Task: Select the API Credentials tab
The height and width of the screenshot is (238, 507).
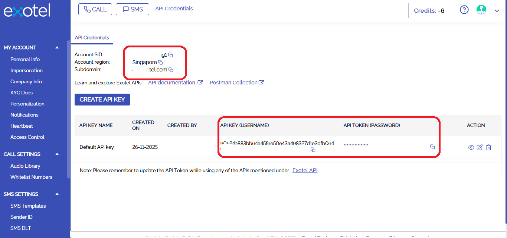Action: coord(92,37)
